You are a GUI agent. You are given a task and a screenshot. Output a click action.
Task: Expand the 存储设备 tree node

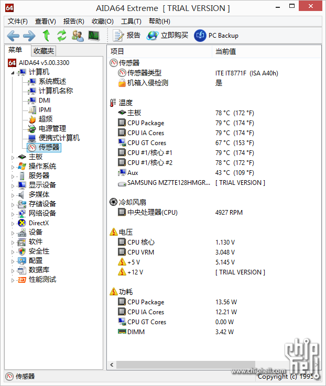point(13,205)
